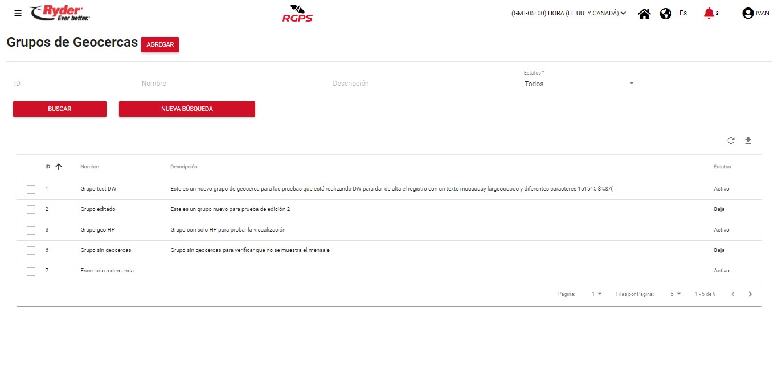778x372 pixels.
Task: Focus the Descripción search field
Action: coord(420,84)
